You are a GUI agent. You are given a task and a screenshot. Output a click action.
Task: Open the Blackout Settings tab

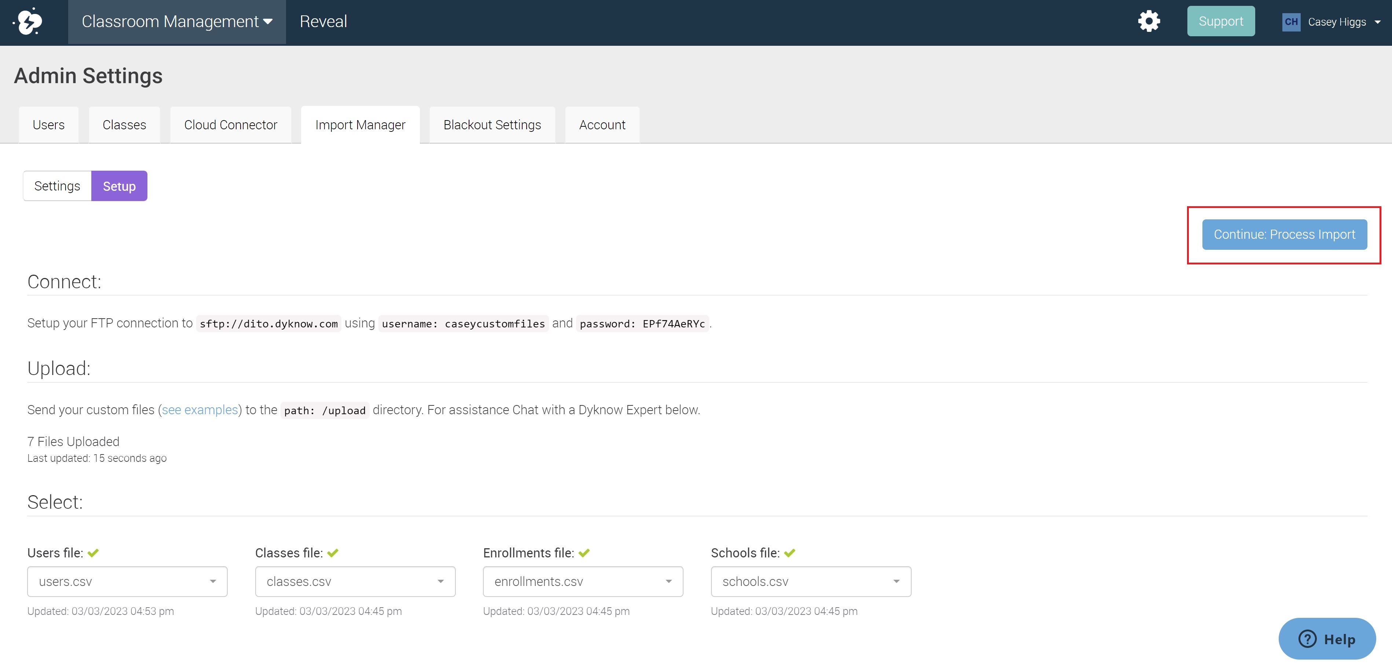492,125
